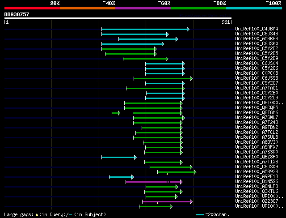286x218 pixels.
Task: Click the arrowhead ending the Q6Z8F0 bar
Action: point(135,158)
